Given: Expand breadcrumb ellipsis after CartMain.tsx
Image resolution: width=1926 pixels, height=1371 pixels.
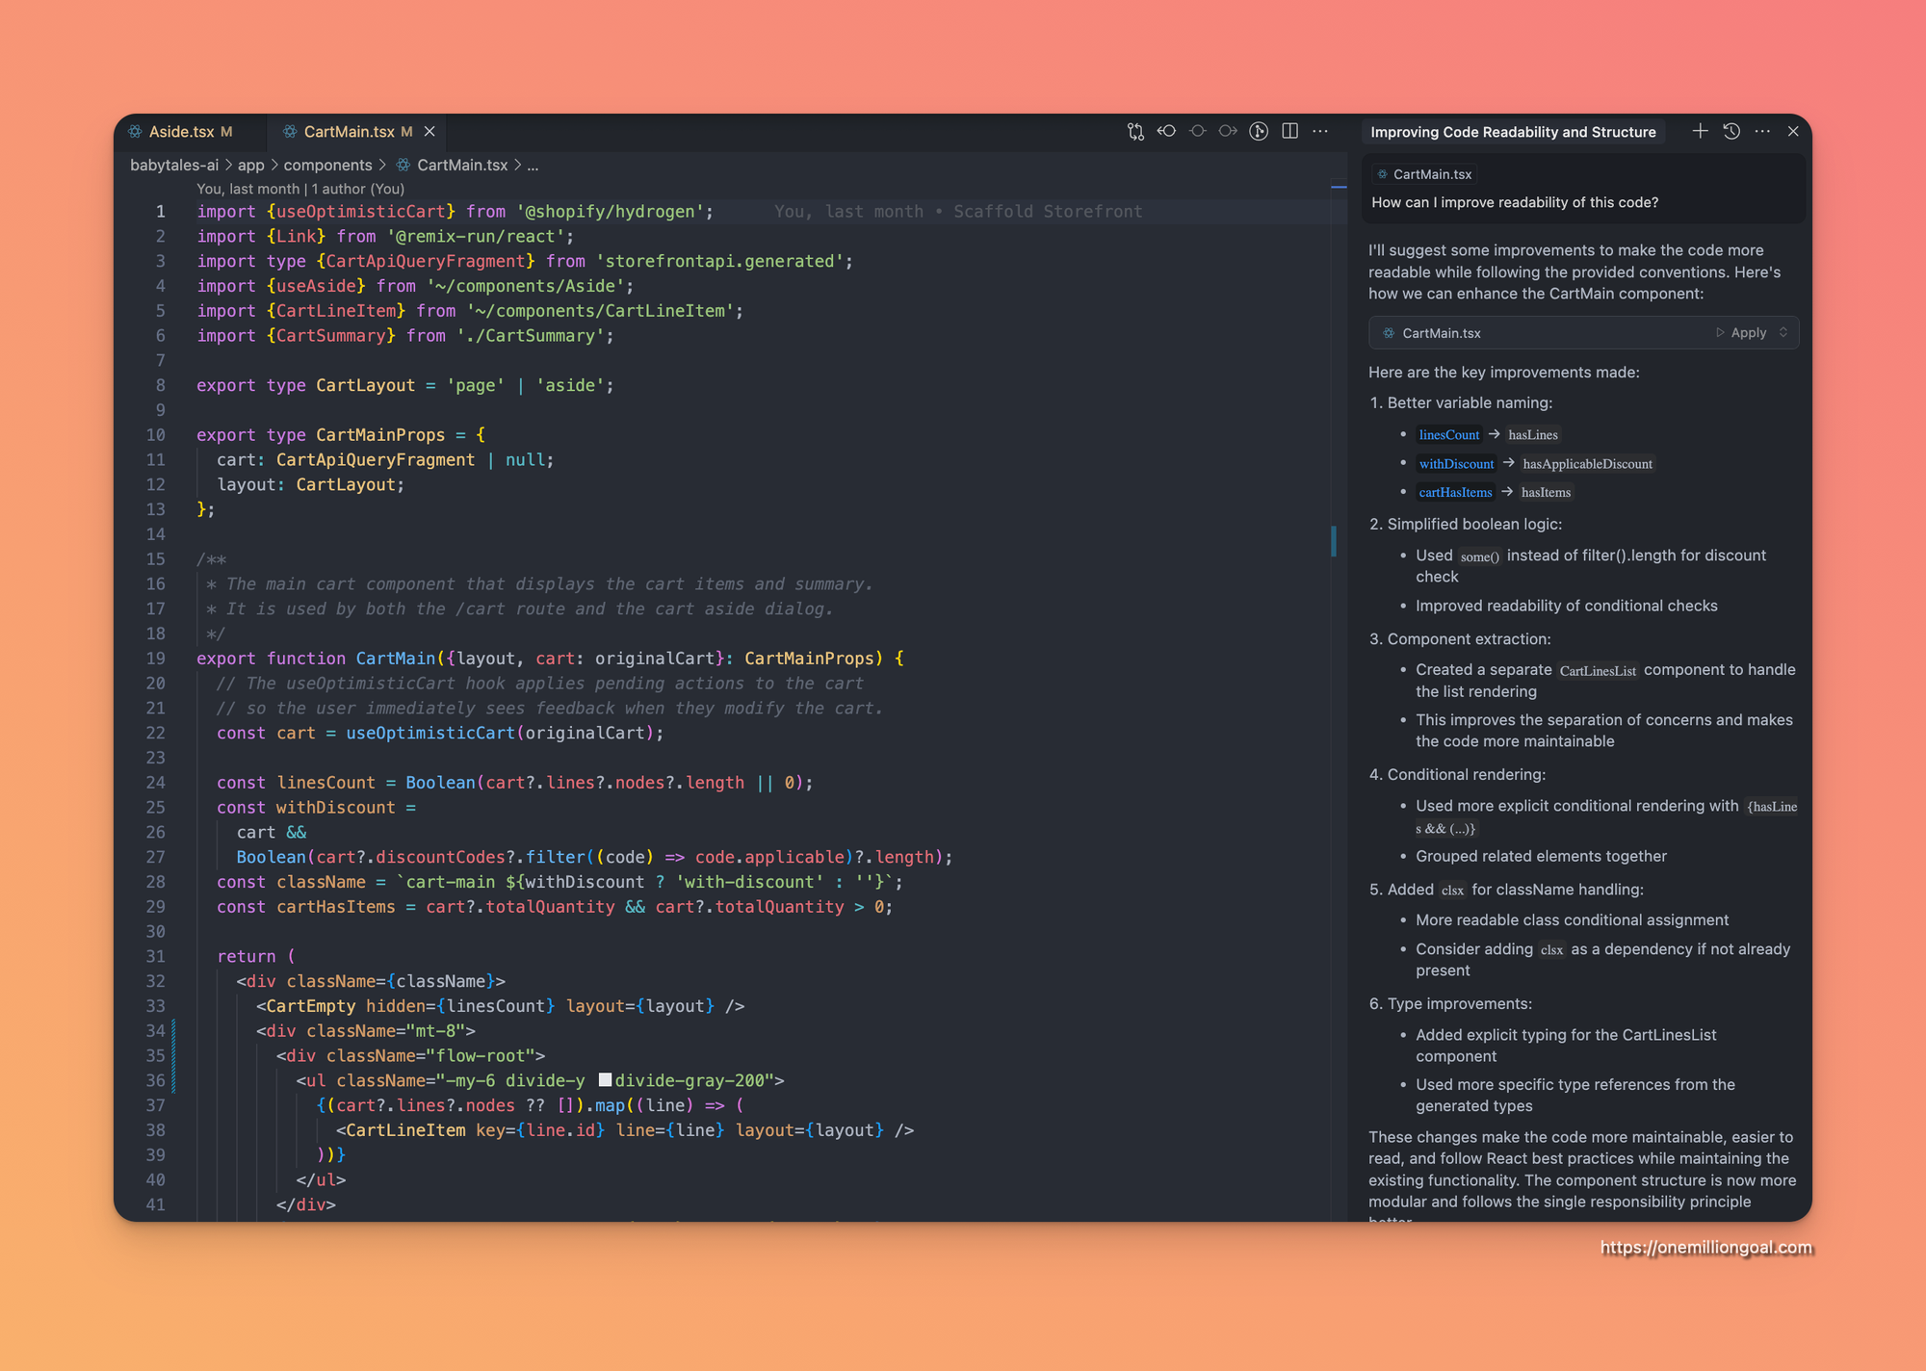Looking at the screenshot, I should pos(533,166).
